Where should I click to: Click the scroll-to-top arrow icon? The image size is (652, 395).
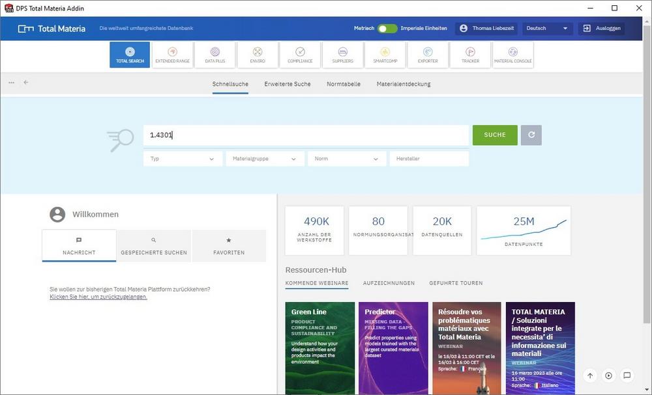coord(590,375)
